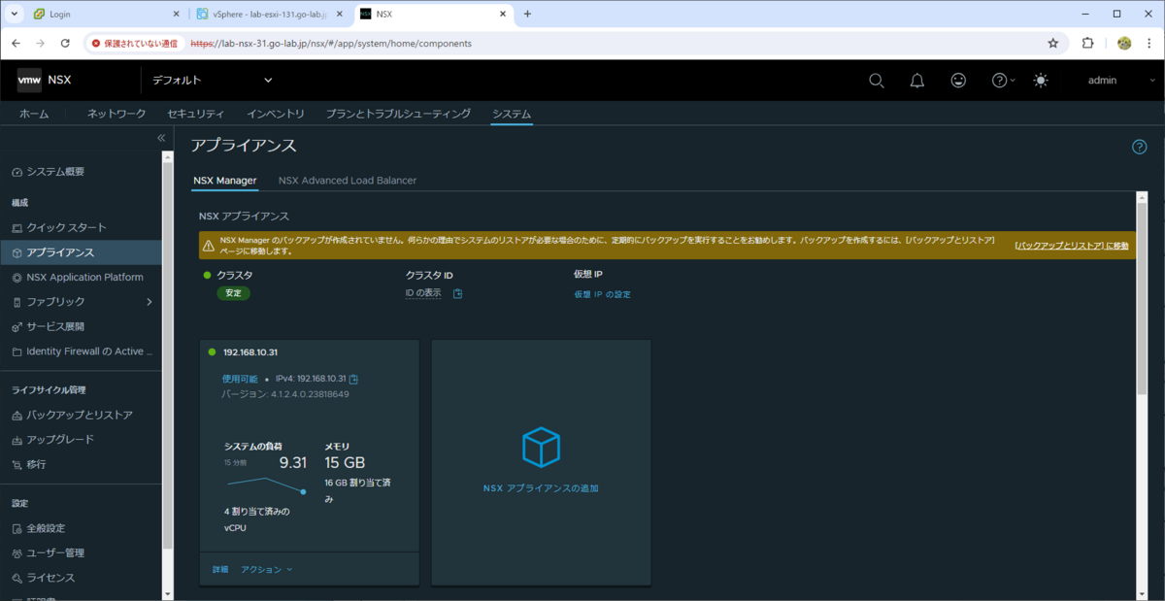The width and height of the screenshot is (1165, 601).
Task: Click the feedback smiley face icon
Action: click(958, 81)
